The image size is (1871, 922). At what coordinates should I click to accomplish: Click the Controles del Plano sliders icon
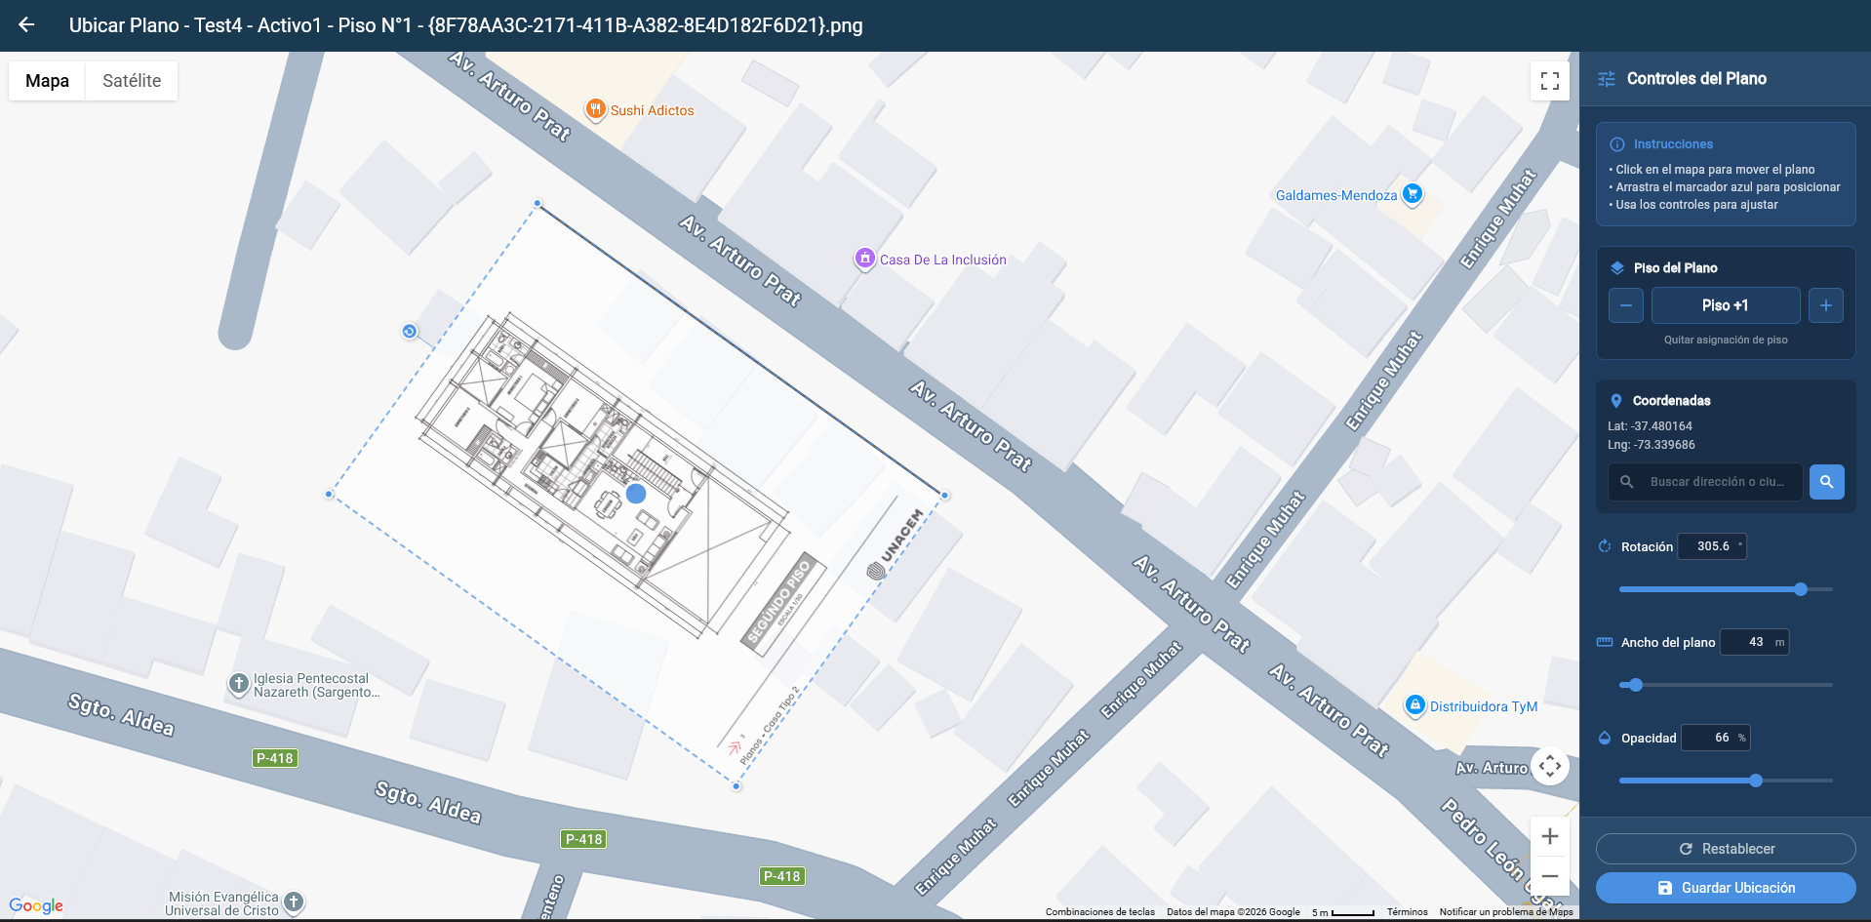click(1607, 79)
